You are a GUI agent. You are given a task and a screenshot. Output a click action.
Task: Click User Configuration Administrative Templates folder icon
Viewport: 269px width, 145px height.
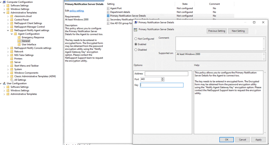[x=8, y=94]
